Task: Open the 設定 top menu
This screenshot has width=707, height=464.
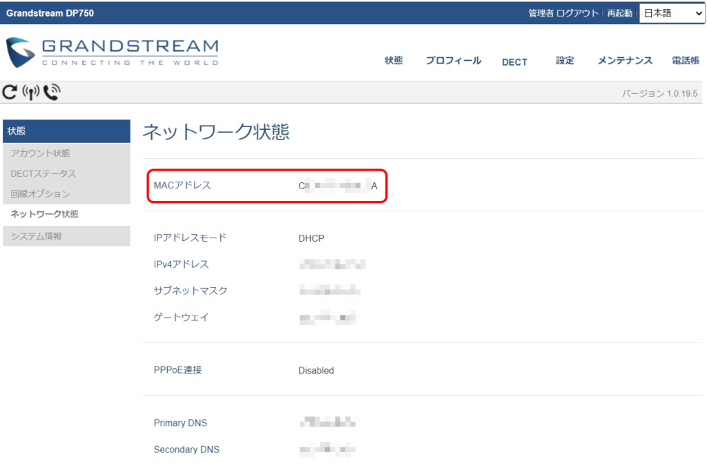Action: coord(565,61)
